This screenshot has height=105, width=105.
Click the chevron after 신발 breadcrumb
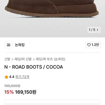12,59
